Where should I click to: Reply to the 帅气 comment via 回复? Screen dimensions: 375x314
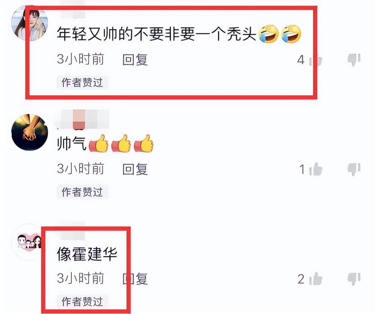135,169
